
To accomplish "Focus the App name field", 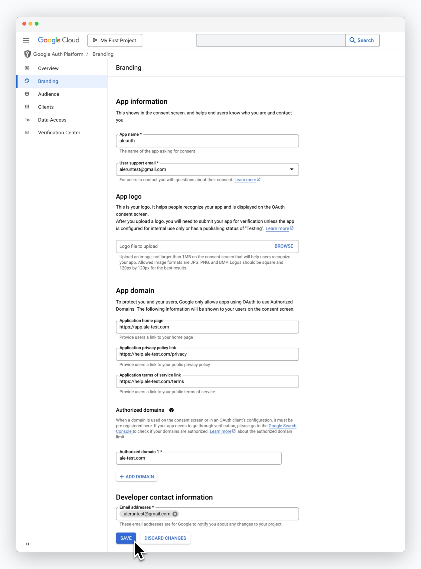I will pos(207,141).
